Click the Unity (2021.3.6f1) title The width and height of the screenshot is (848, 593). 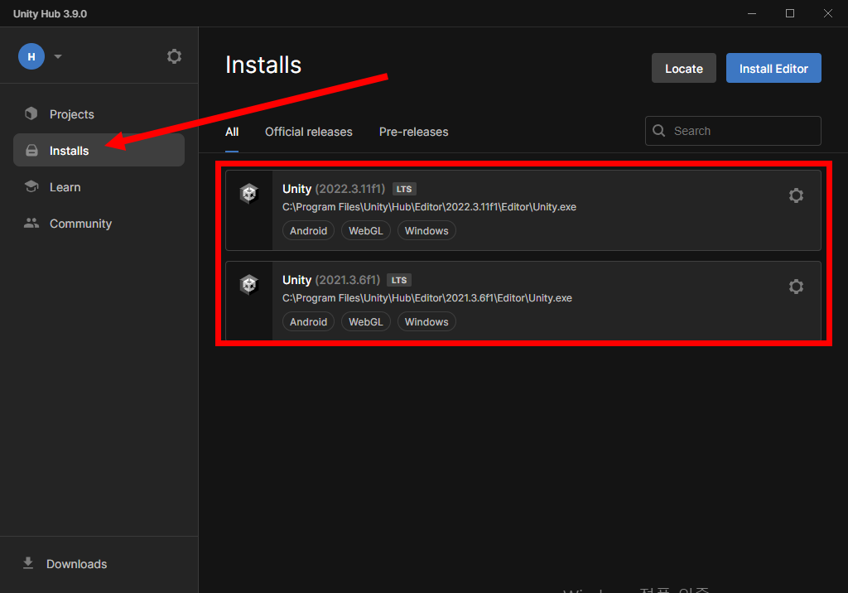[x=331, y=280]
